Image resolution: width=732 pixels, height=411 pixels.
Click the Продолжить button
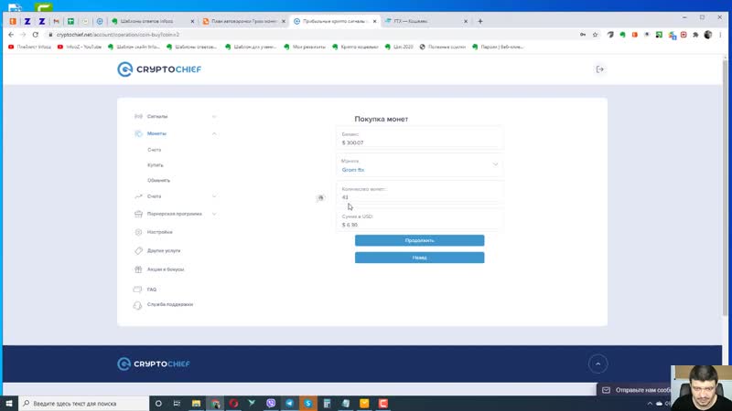[x=419, y=240]
